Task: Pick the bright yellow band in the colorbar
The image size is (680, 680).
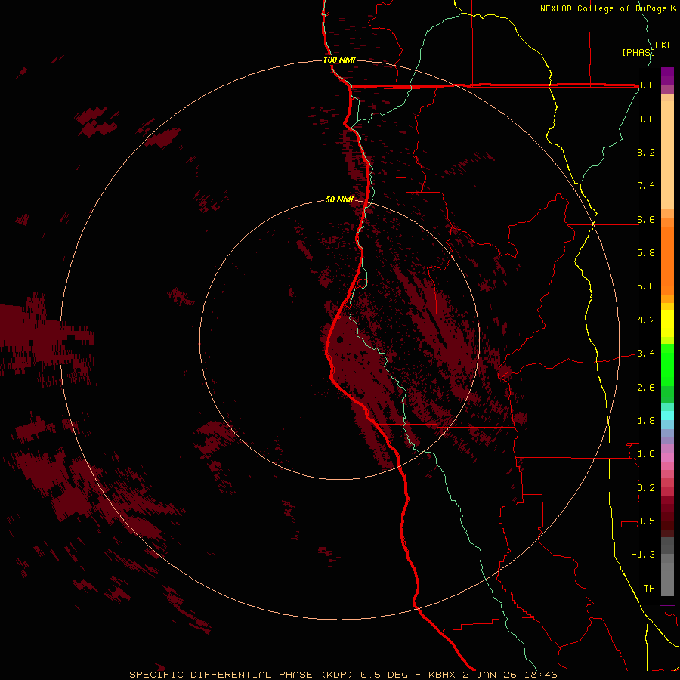Action: click(x=667, y=323)
